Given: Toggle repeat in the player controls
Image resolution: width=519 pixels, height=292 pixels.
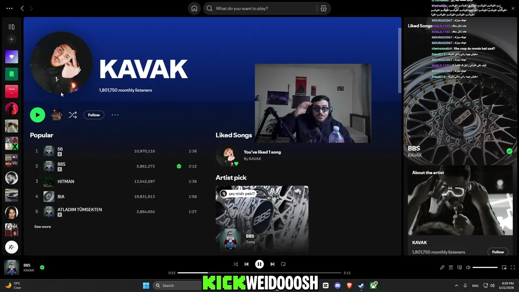Looking at the screenshot, I should click(x=283, y=264).
